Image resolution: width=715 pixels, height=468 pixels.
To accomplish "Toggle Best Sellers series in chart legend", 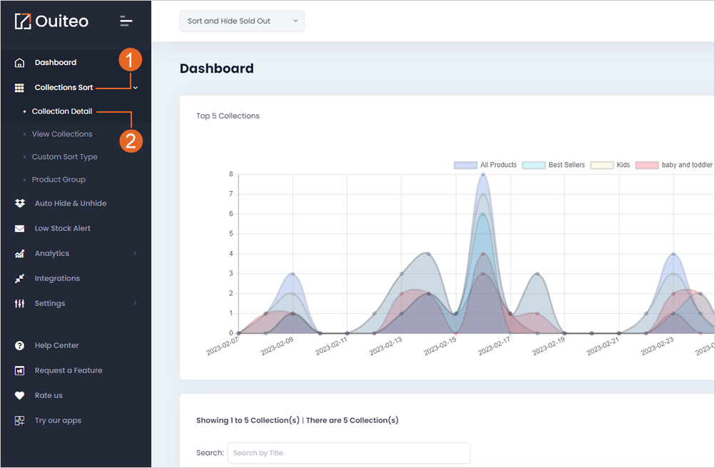I will [553, 165].
